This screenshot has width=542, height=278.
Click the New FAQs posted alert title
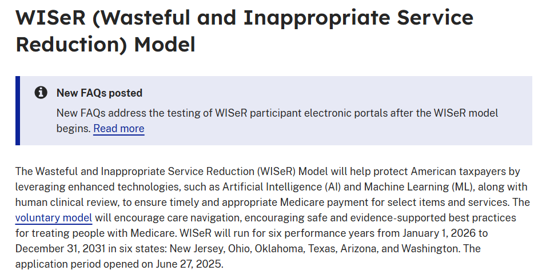pyautogui.click(x=99, y=93)
